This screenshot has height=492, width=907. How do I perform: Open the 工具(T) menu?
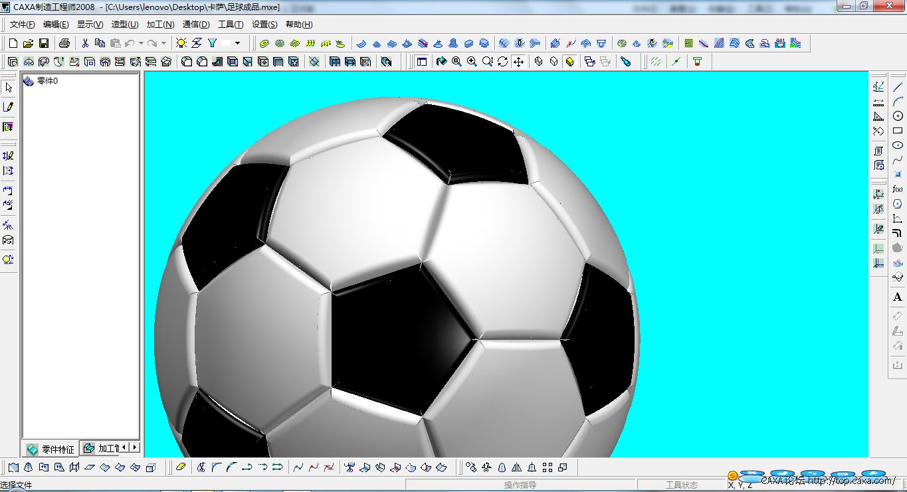[231, 25]
